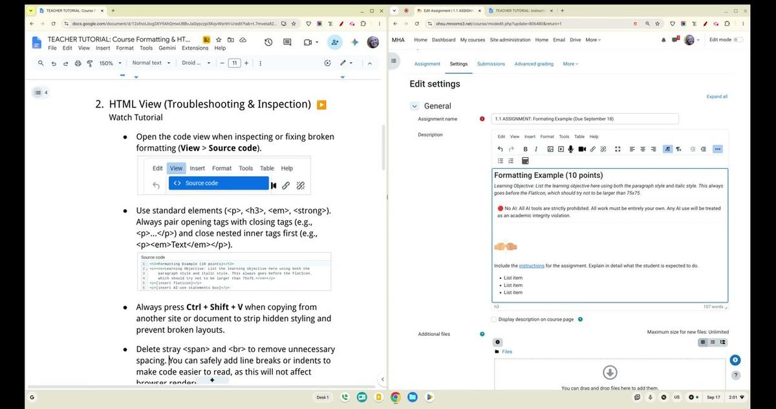The image size is (776, 409).
Task: Open the More dropdown in Moodle top navigation
Action: point(593,40)
